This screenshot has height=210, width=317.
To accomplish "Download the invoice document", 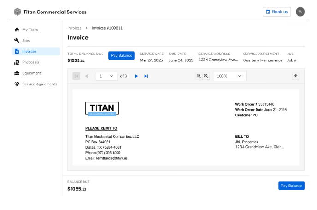I will 295,76.
